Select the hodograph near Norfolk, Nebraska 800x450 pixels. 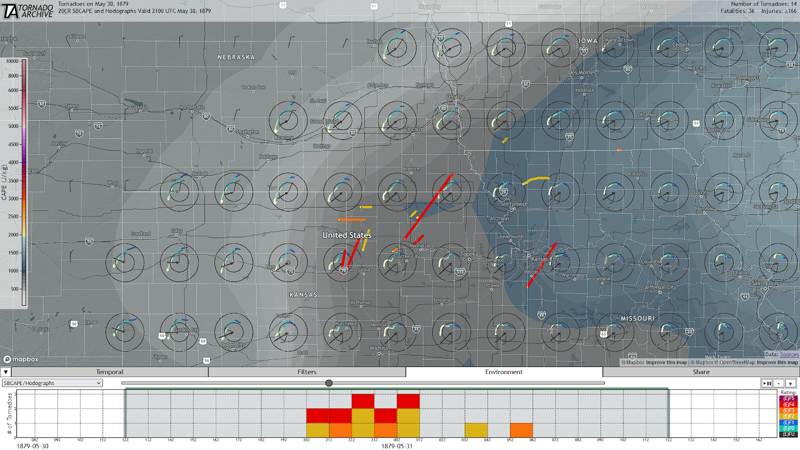[397, 48]
